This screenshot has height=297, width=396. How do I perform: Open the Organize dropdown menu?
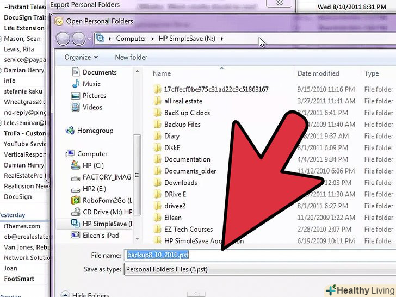(81, 57)
